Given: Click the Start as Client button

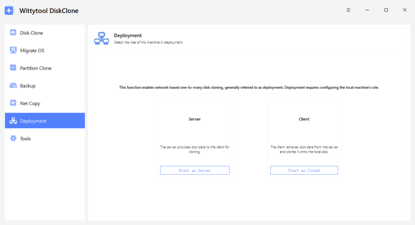Looking at the screenshot, I should 304,170.
